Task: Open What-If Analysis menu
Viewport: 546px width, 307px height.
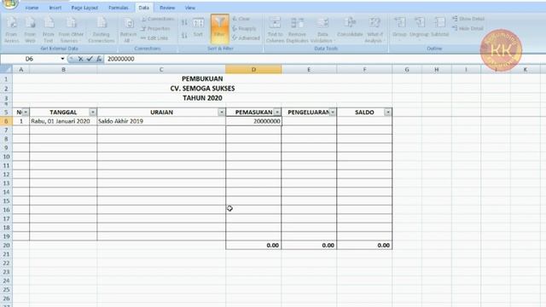Action: click(x=375, y=30)
